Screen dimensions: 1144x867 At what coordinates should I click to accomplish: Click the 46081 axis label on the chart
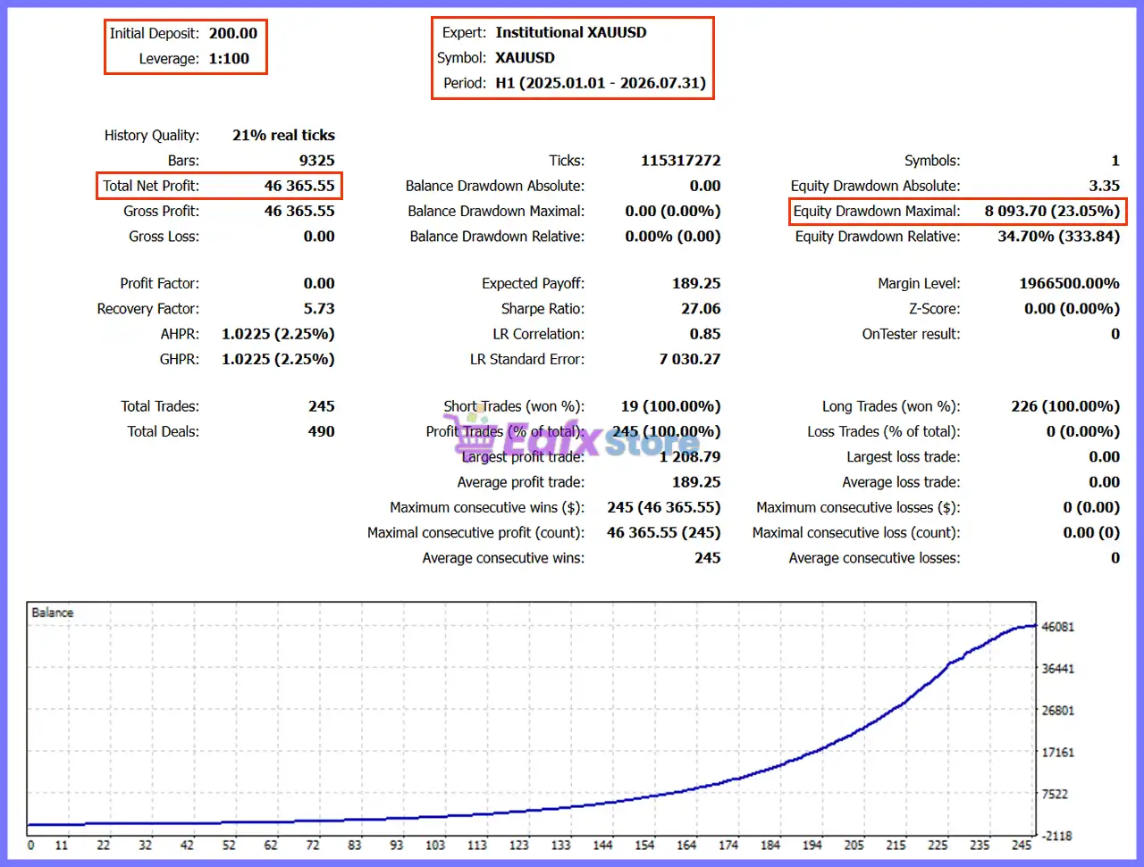click(x=1058, y=627)
